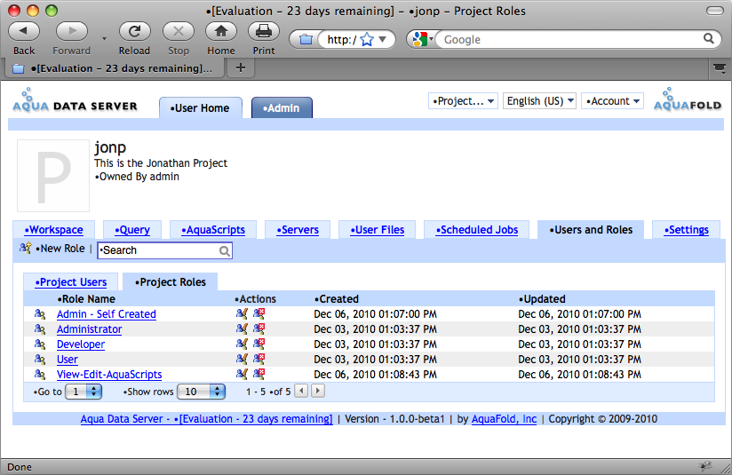Image resolution: width=732 pixels, height=475 pixels.
Task: Open the search engine chooser dropdown
Action: (x=432, y=38)
